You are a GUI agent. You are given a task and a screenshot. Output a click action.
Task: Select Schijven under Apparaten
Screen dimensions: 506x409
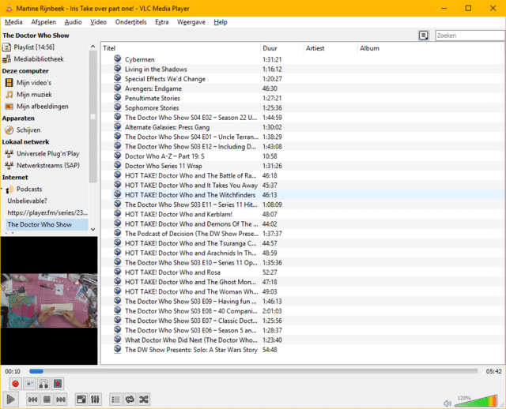[28, 130]
